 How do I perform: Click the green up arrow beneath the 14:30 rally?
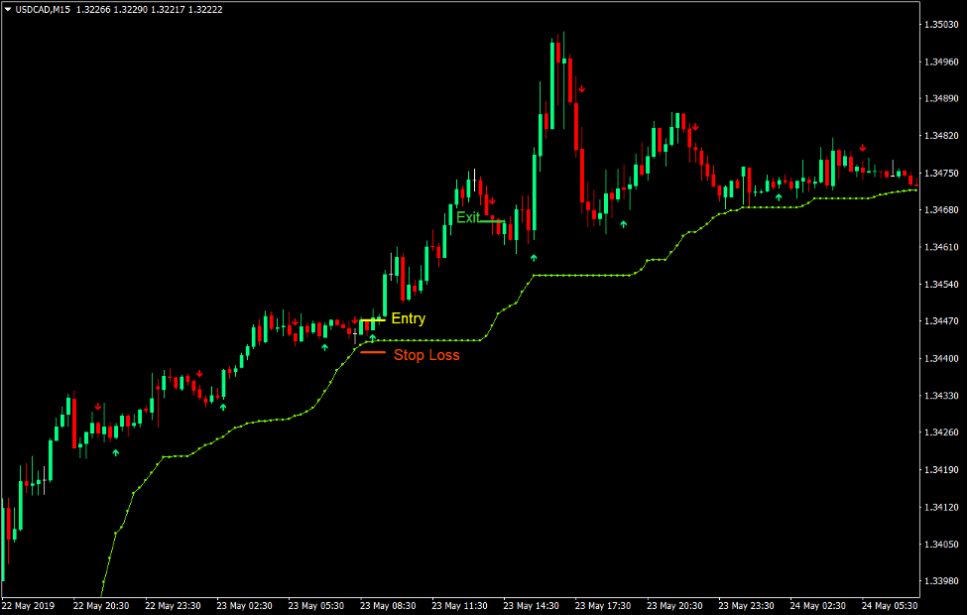[x=534, y=257]
